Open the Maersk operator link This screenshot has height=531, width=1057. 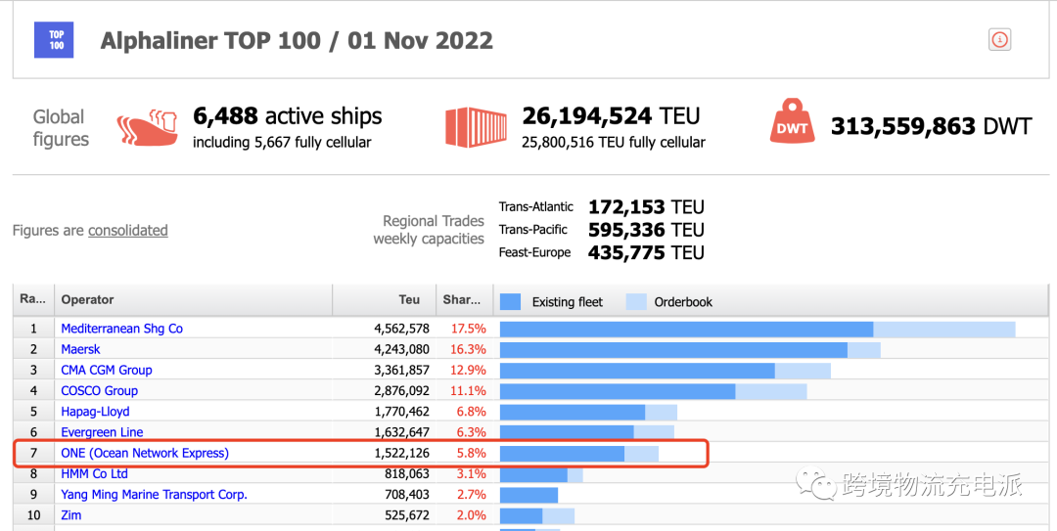point(80,349)
